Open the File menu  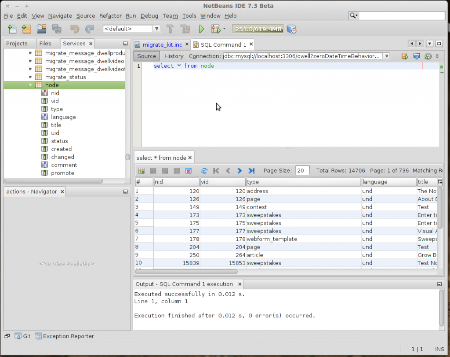(x=8, y=16)
